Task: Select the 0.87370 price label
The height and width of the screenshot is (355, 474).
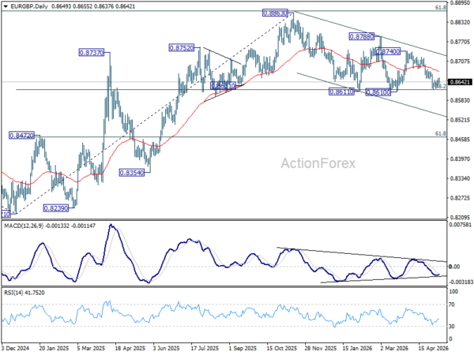Action: (x=92, y=53)
